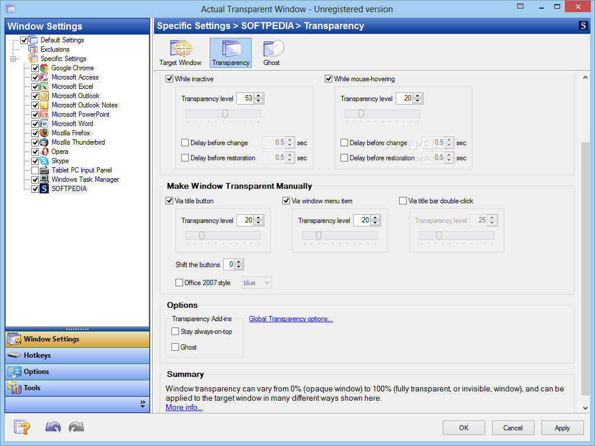Increase While inactive transparency level
The width and height of the screenshot is (595, 446).
click(x=259, y=96)
